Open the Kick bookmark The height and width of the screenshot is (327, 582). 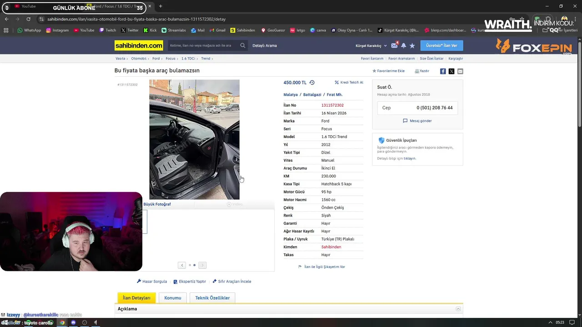coord(150,30)
